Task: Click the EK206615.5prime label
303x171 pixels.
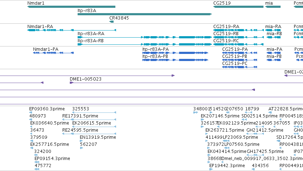Action: coord(92,123)
